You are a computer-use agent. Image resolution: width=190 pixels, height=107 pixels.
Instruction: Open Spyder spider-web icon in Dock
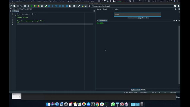tap(122, 104)
